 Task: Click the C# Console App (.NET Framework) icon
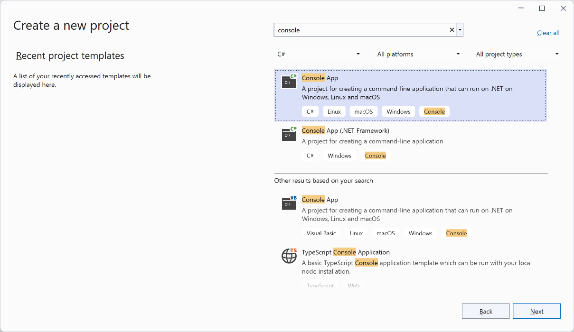[289, 134]
